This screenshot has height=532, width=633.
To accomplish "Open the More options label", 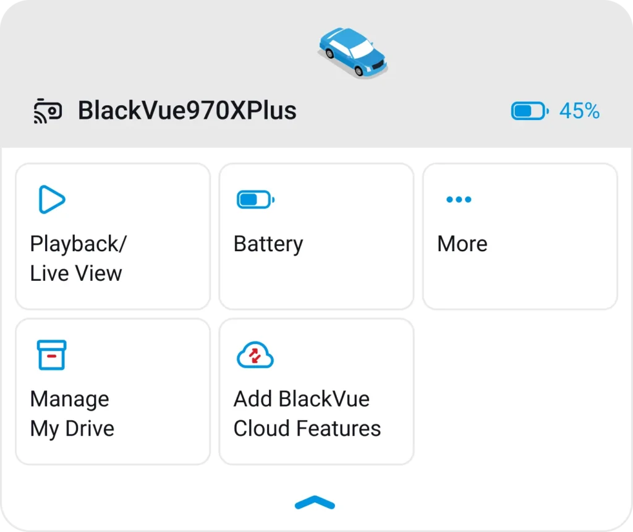I will coord(462,244).
